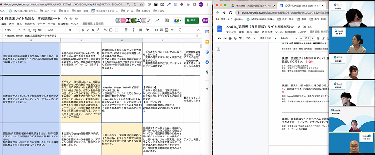This screenshot has width=375, height=155.
Task: Click the merge cells icon in Sheets
Action: (117, 30)
